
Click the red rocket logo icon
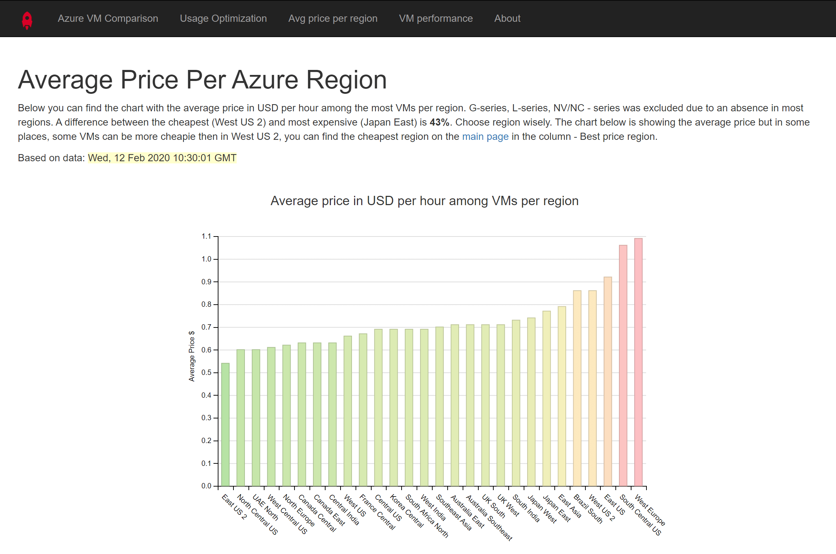pos(27,20)
